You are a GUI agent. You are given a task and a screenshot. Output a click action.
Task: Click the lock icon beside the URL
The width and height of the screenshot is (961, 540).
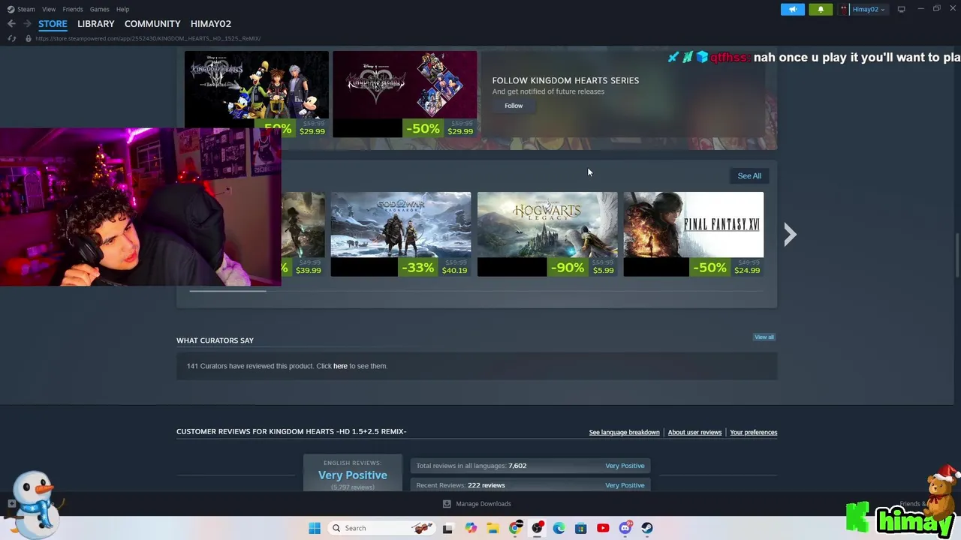pyautogui.click(x=29, y=38)
